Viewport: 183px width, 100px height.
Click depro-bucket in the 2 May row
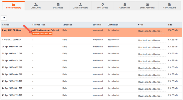pyautogui.click(x=113, y=30)
